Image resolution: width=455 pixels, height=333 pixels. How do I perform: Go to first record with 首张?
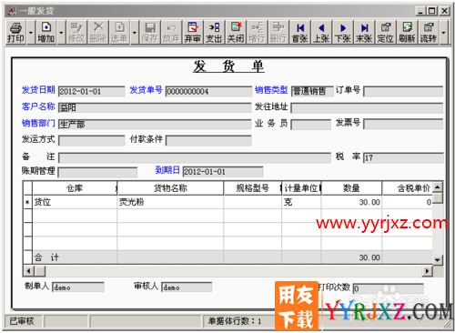(300, 32)
